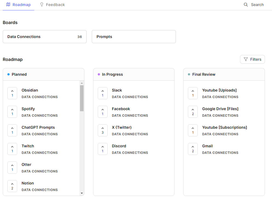
Task: Click the Feedback lightbulb icon
Action: (42, 5)
